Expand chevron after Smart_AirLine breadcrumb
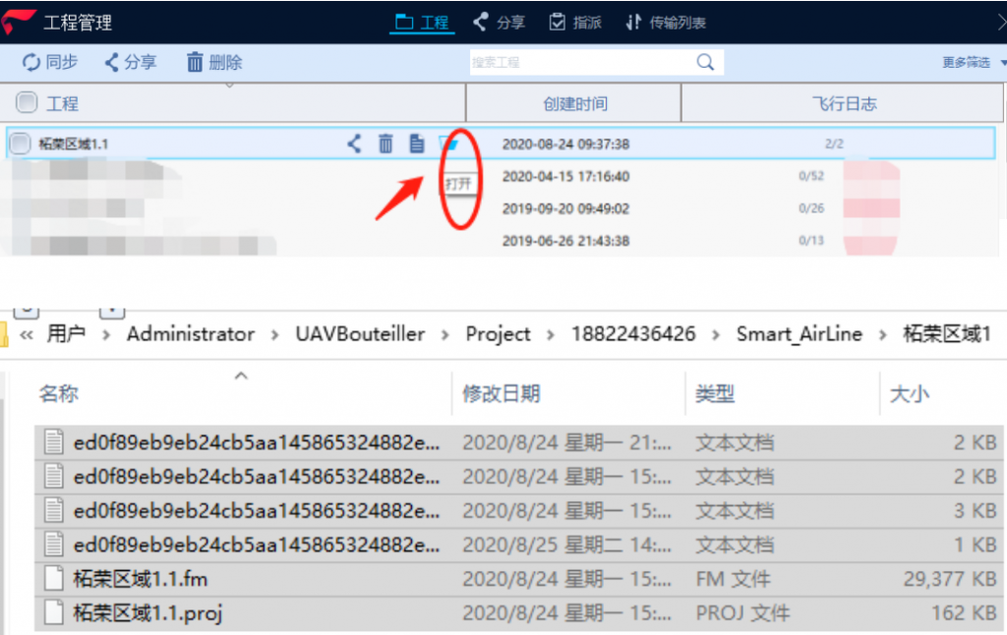The height and width of the screenshot is (635, 1007). click(882, 334)
